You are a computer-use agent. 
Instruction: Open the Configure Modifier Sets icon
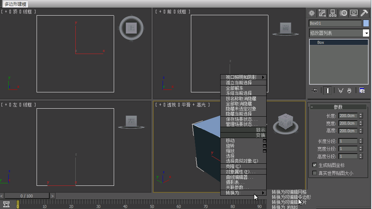click(x=362, y=91)
